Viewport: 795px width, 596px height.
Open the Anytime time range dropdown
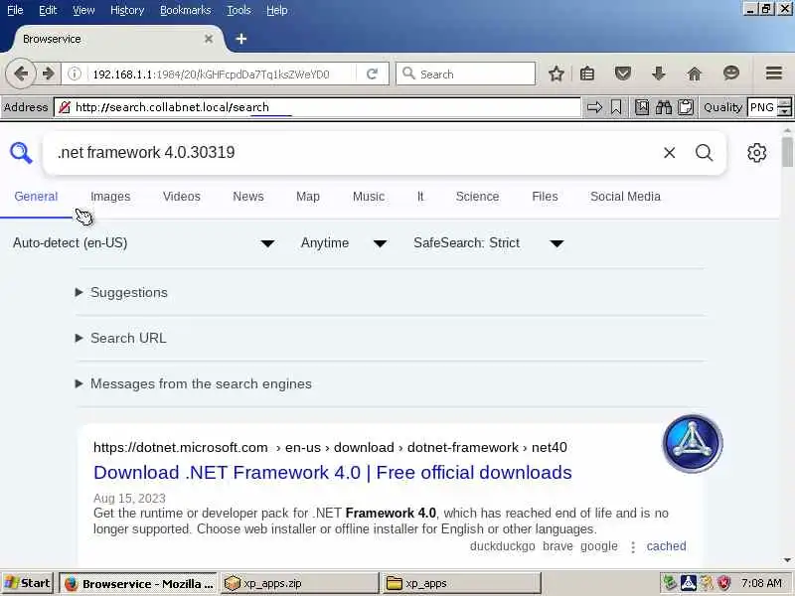coord(344,243)
